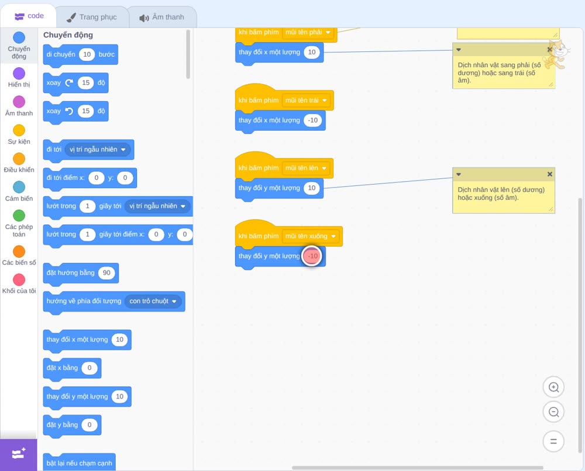Open the Chuyển động block category

[19, 46]
